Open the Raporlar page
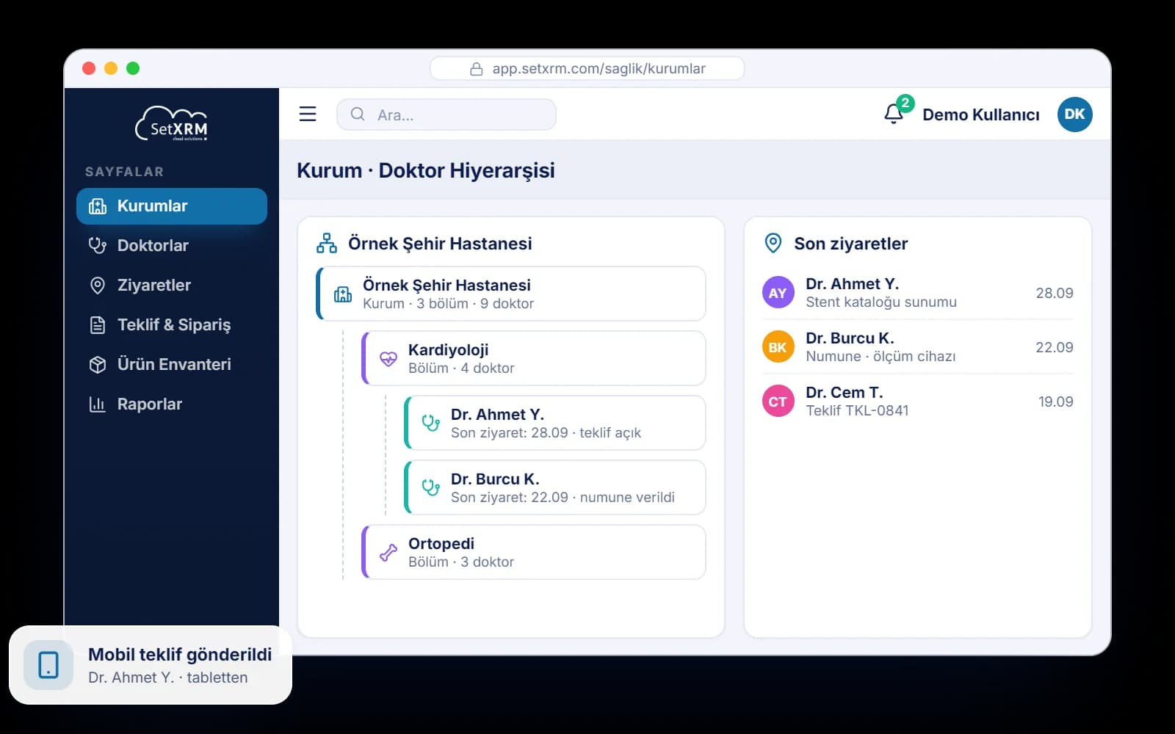 click(x=172, y=404)
